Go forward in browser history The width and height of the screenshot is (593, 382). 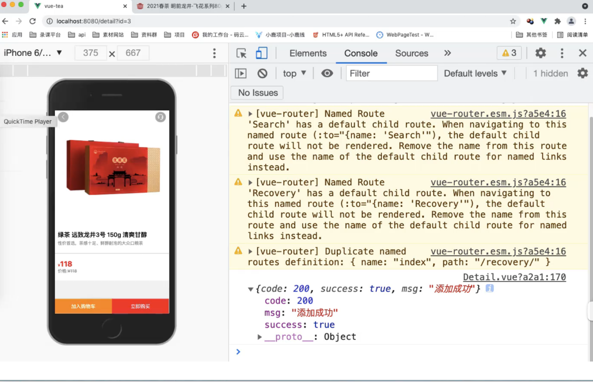(x=19, y=21)
